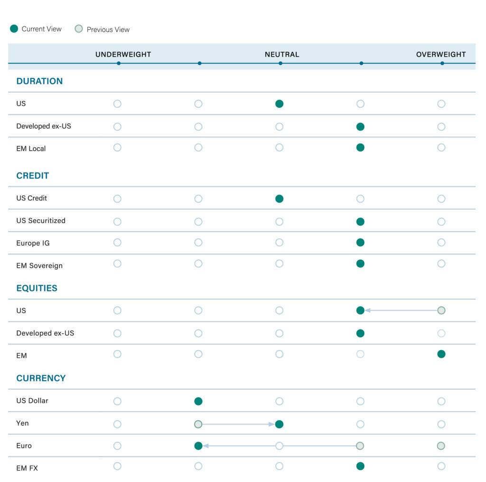Click the DURATION section heading
Screen dimensions: 486x482
39,81
